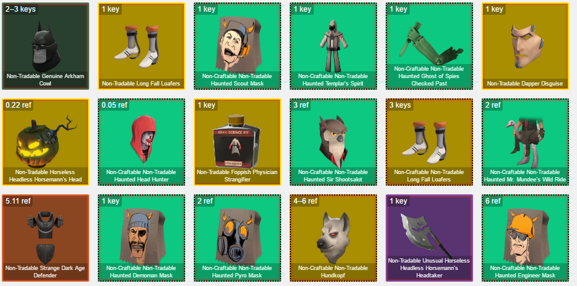Viewport: 577px width, 286px height.
Task: Select Haunted Mr. Mundee's Wild Ride
Action: tap(525, 142)
